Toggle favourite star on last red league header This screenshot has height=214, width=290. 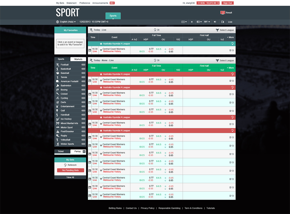pos(101,130)
